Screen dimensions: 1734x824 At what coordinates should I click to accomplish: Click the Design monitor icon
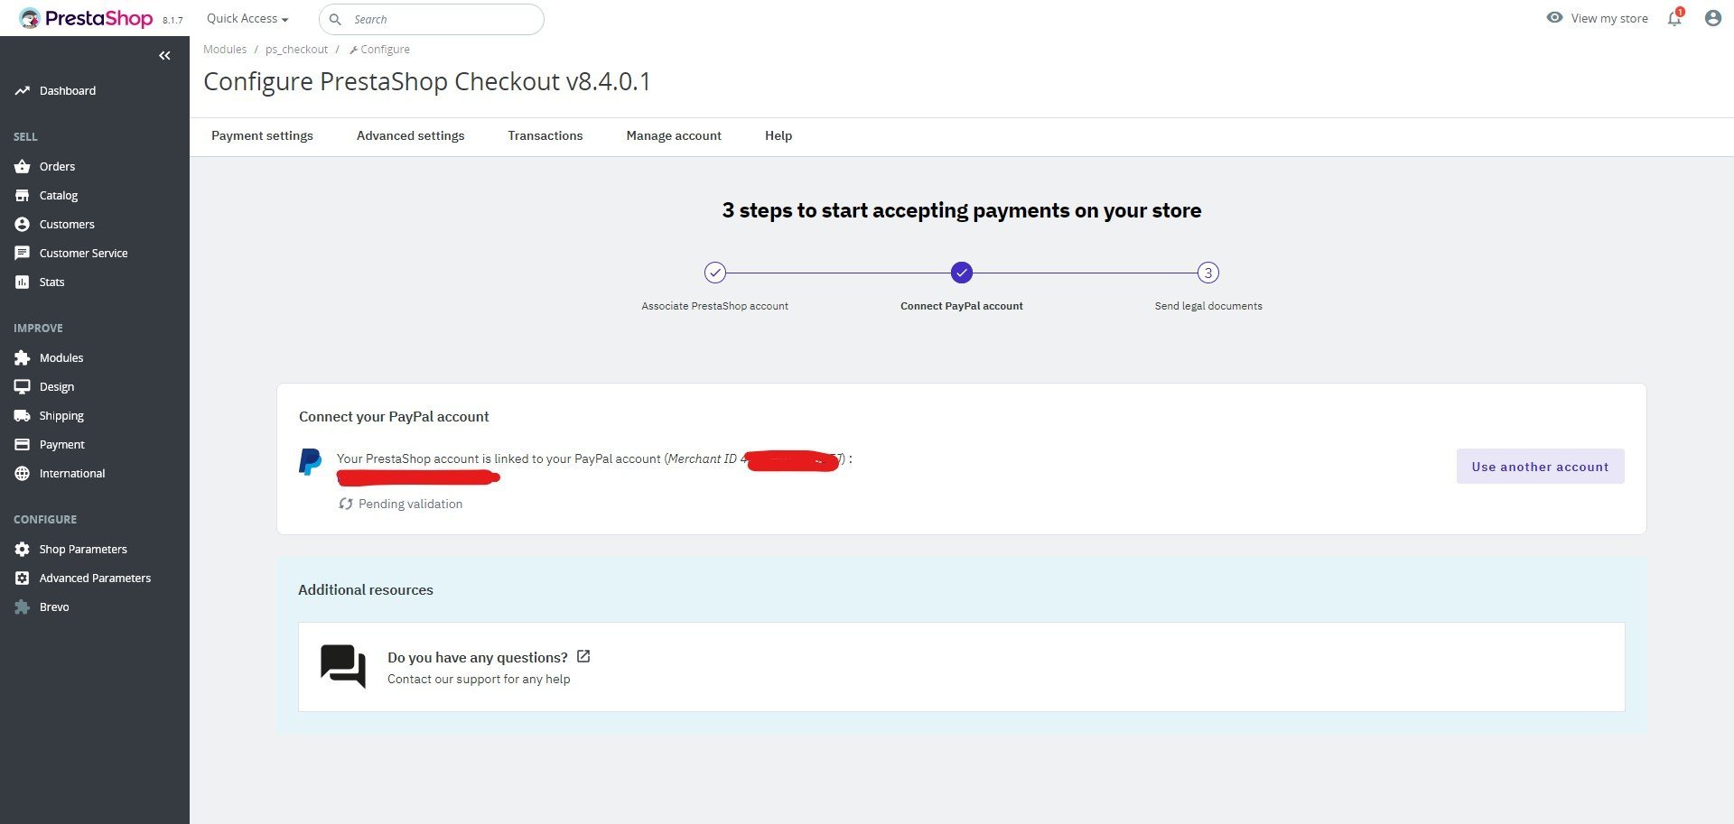pos(23,387)
